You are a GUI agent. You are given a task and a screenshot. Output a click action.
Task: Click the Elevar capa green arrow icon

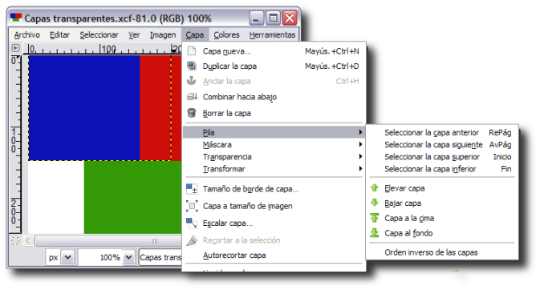[x=375, y=187]
